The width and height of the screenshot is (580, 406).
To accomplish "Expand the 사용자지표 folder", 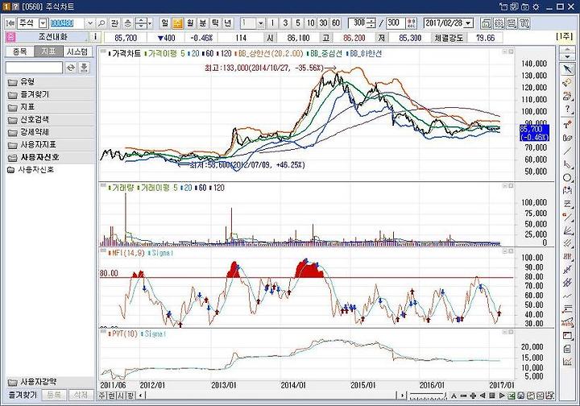I will tap(50, 144).
